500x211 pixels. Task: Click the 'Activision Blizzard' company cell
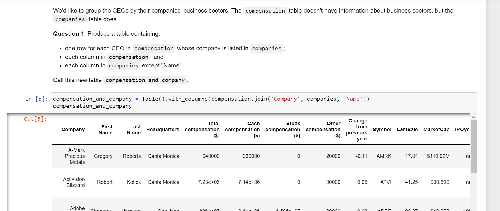point(74,182)
